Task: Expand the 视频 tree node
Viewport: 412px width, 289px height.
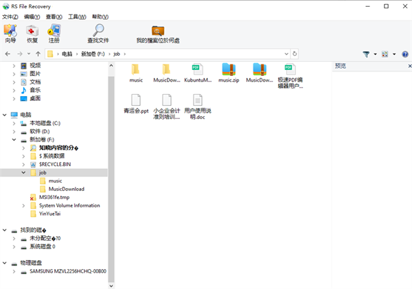Action: coord(14,66)
